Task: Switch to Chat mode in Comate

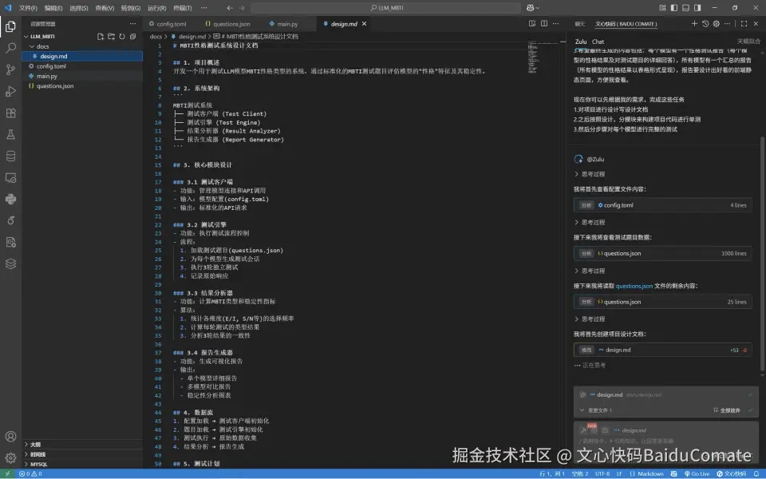Action: tap(598, 42)
